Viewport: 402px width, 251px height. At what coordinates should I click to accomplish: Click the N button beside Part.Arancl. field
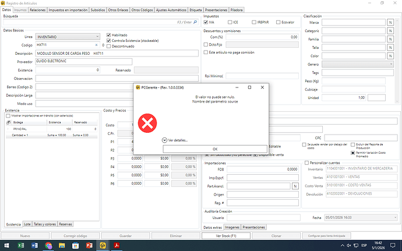295,186
